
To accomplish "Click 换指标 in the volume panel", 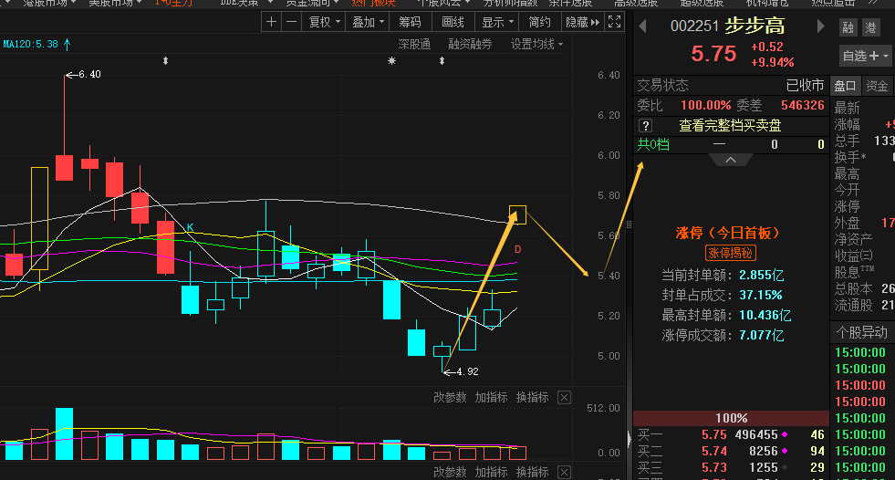I will point(532,397).
